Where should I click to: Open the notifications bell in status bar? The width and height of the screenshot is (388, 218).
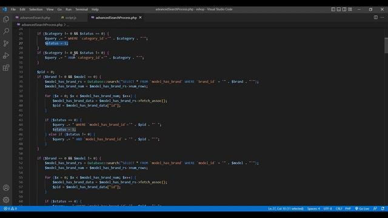(x=383, y=208)
